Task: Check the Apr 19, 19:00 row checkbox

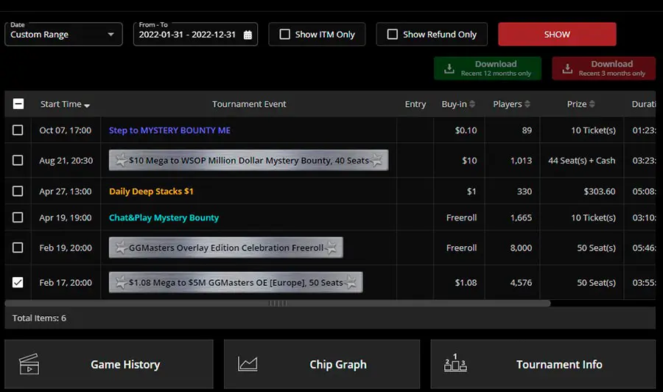Action: pos(18,217)
